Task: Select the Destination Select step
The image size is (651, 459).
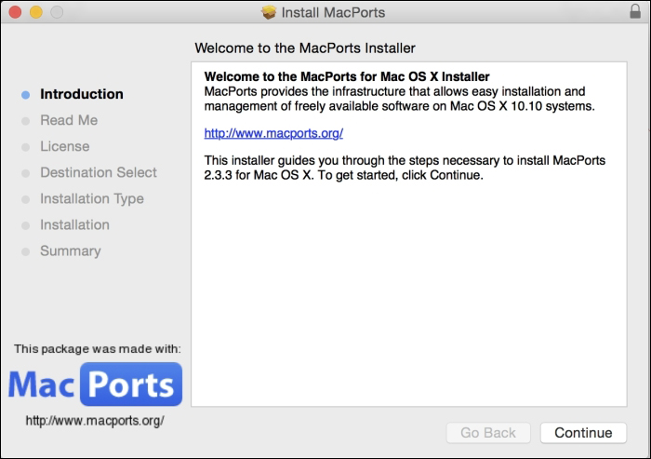Action: point(99,172)
